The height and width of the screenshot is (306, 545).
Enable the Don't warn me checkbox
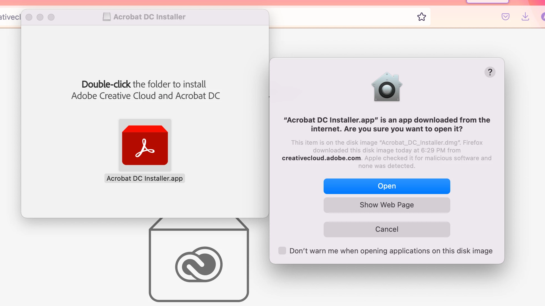pyautogui.click(x=282, y=251)
